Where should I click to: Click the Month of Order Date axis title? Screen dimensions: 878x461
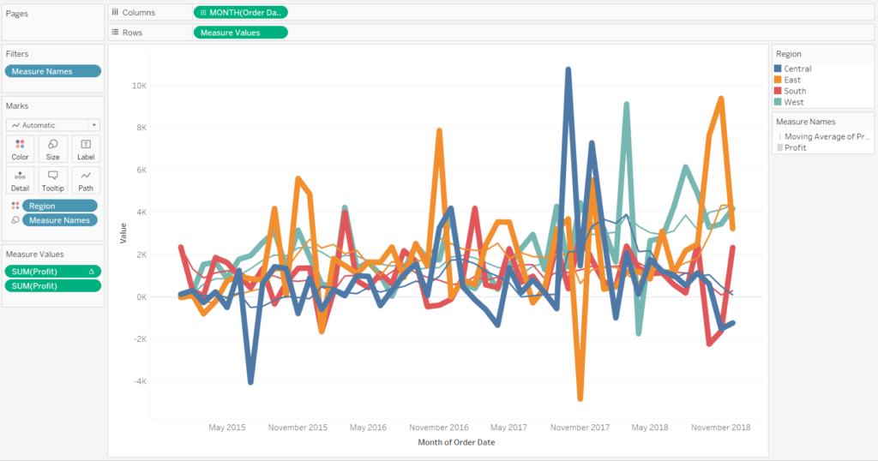[456, 442]
